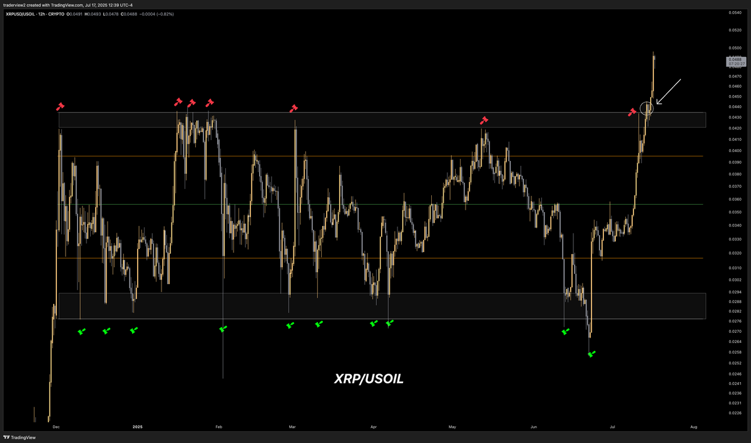Click the 0.0440 price axis label
Screen dimensions: 751x443
pos(735,107)
